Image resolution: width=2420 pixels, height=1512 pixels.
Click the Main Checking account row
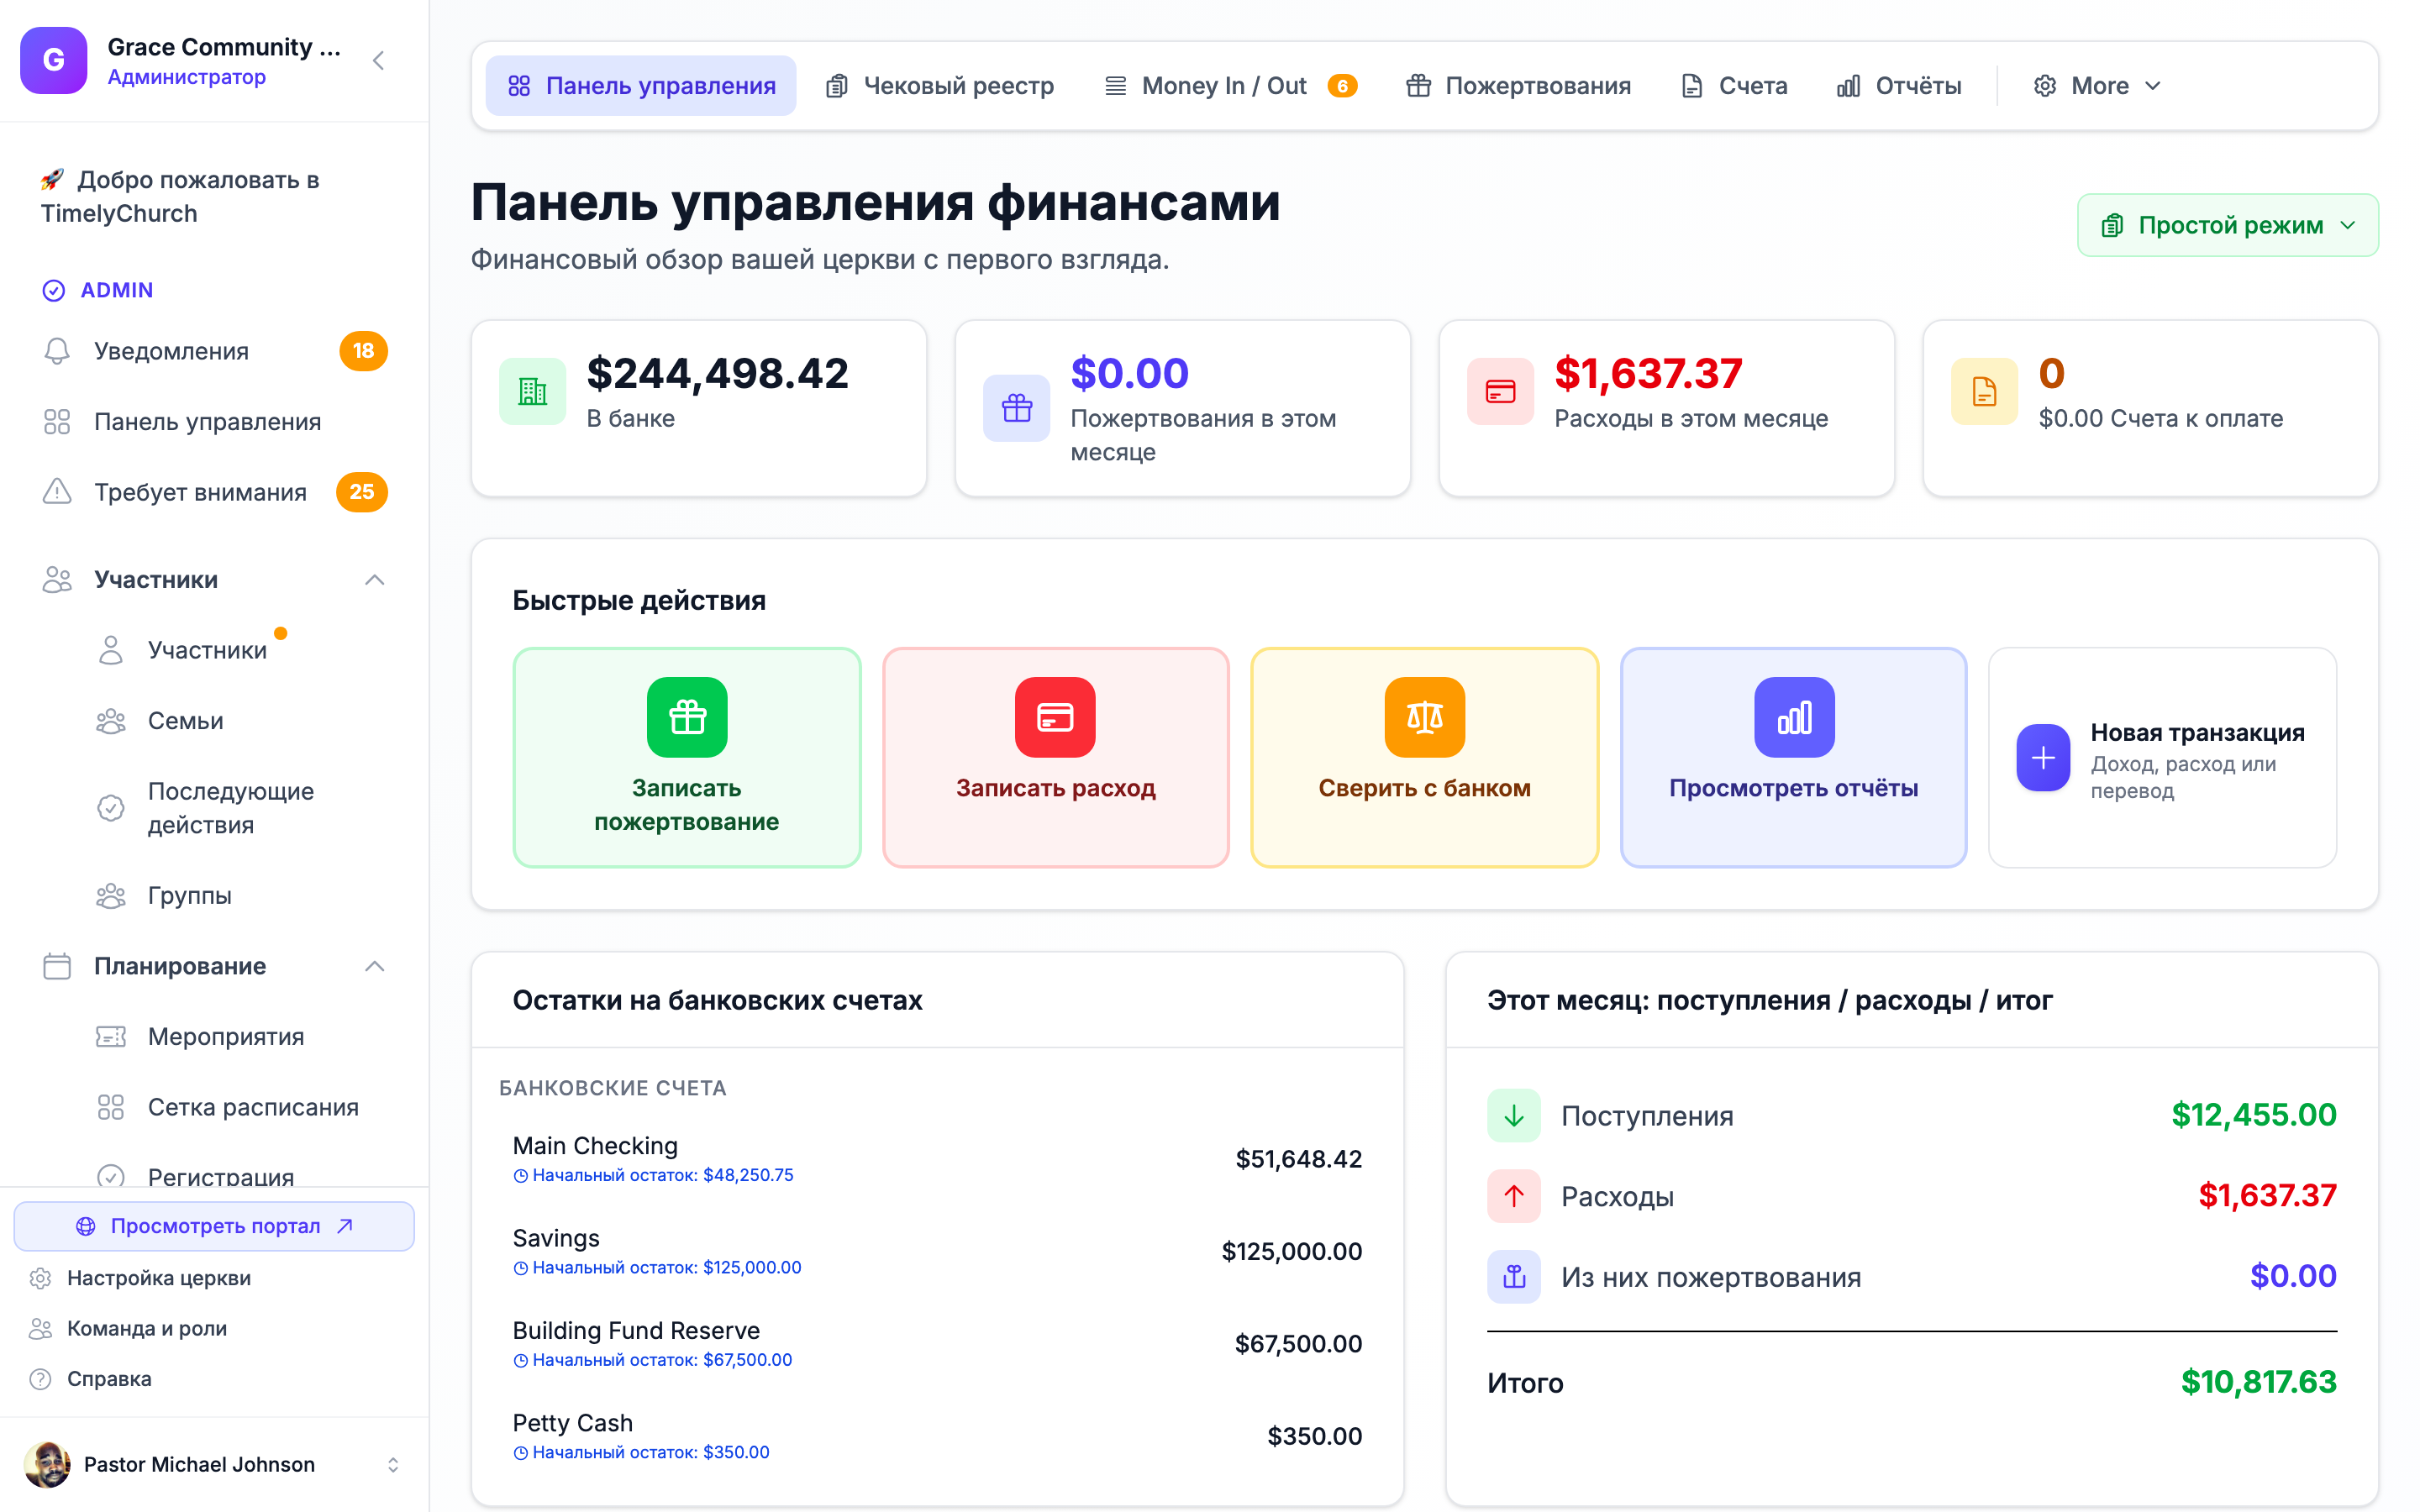pos(937,1158)
